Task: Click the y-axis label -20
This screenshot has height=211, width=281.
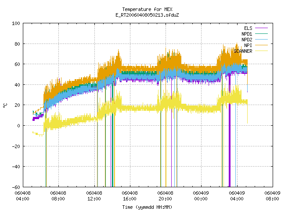Action: click(x=16, y=146)
